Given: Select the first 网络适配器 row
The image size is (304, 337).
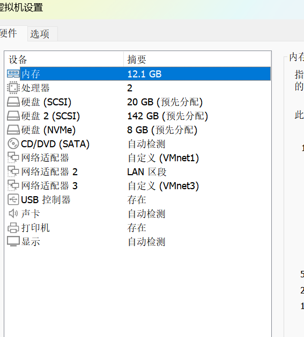Looking at the screenshot, I should 139,157.
